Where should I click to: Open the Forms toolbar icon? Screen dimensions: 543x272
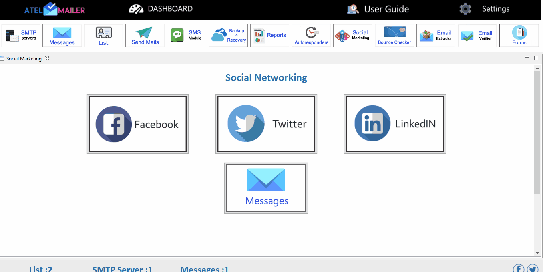(519, 36)
